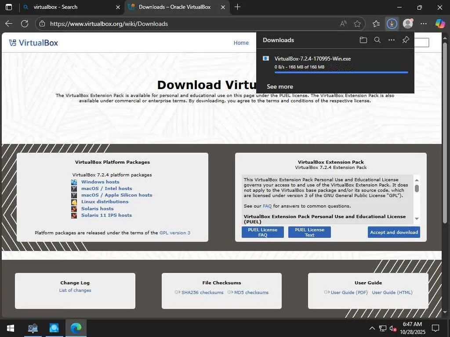This screenshot has height=337, width=450.
Task: Pin the Downloads panel
Action: coord(406,40)
